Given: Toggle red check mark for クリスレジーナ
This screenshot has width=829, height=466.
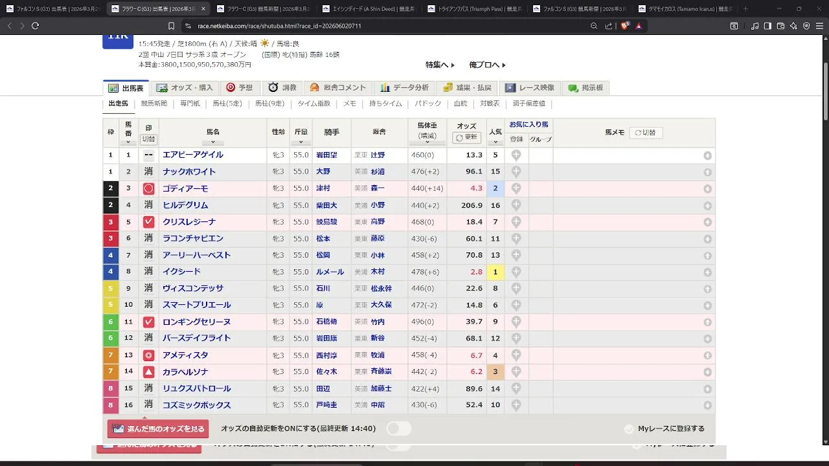Looking at the screenshot, I should coord(148,222).
